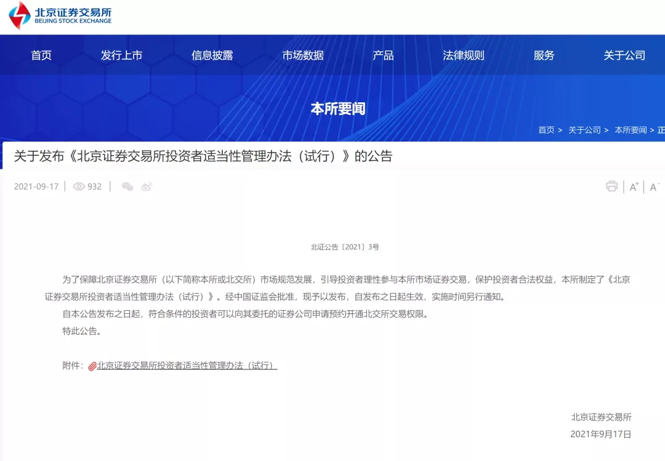
Task: Click the 附件： label
Action: click(73, 366)
